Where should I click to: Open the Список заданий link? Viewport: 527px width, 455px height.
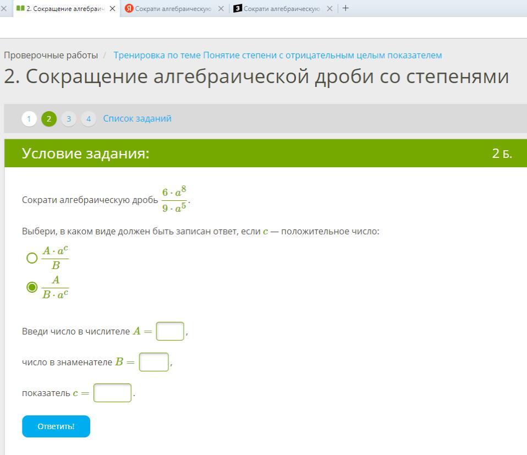(137, 118)
